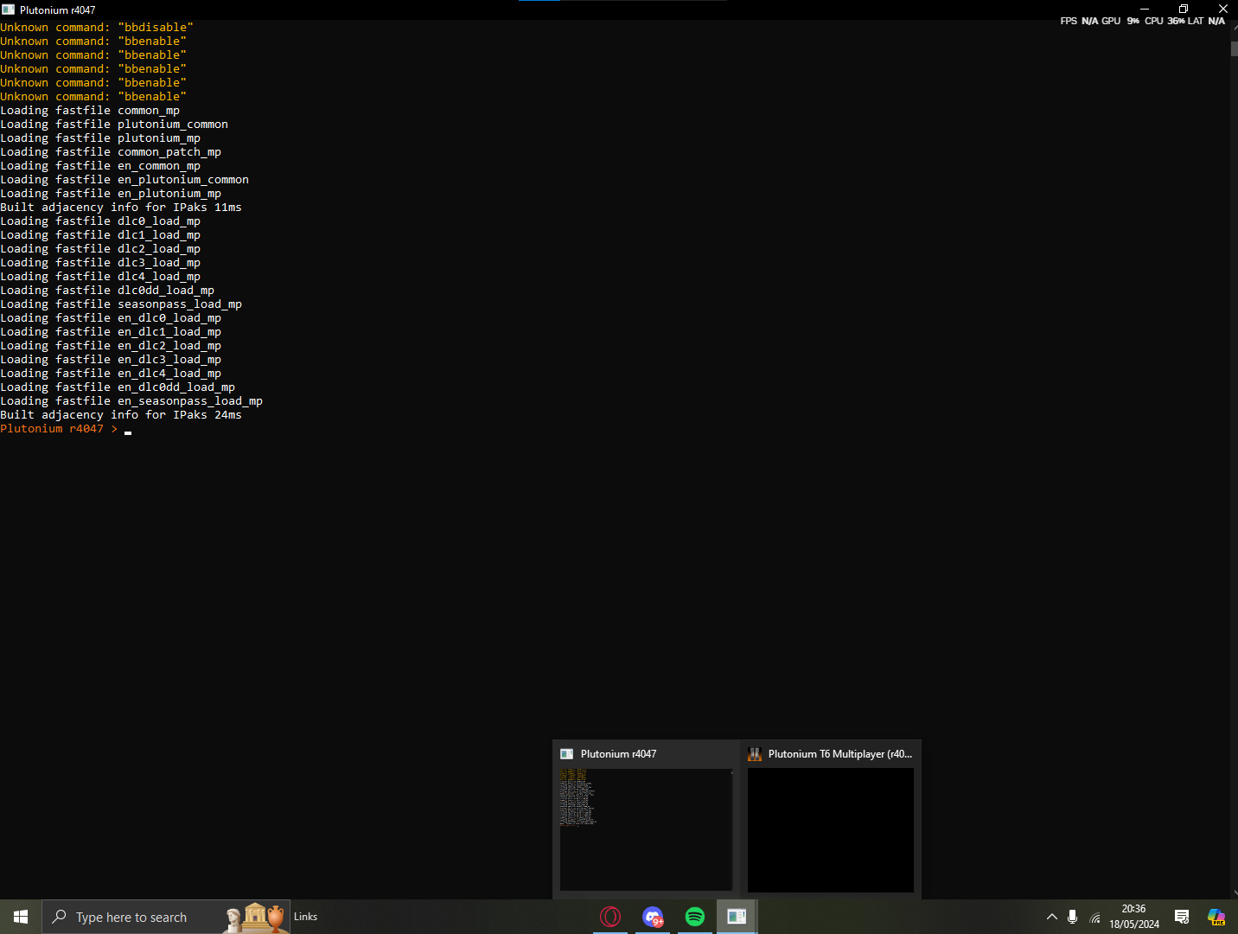Select the Plutonium T6 Multiplayer preview thumbnail

(x=831, y=829)
